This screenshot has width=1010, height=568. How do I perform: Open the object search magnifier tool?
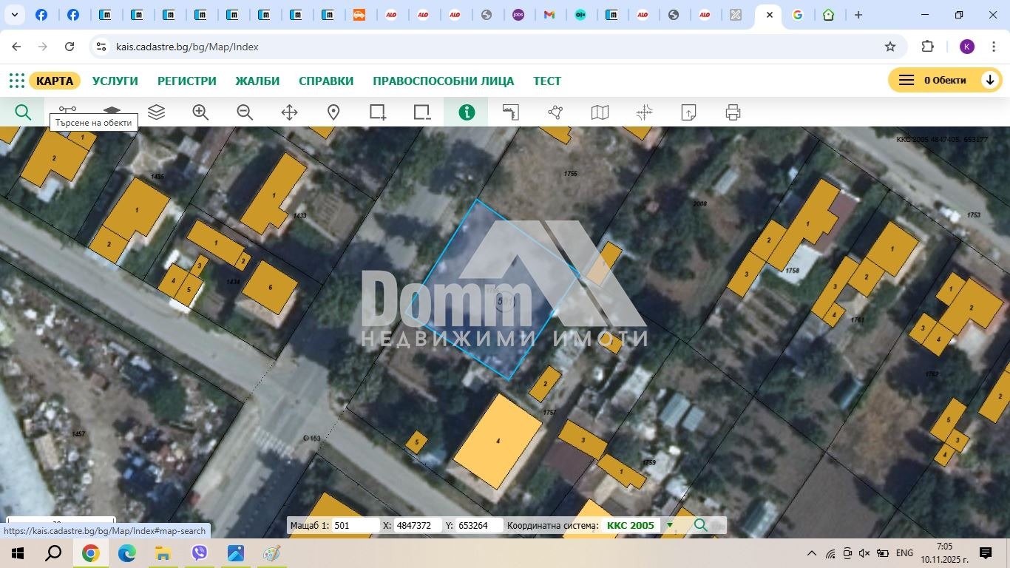click(23, 112)
